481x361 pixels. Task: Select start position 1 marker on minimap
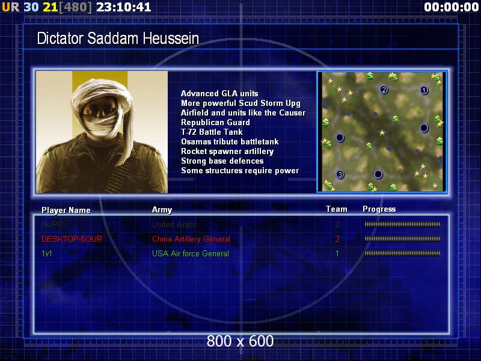coord(424,90)
